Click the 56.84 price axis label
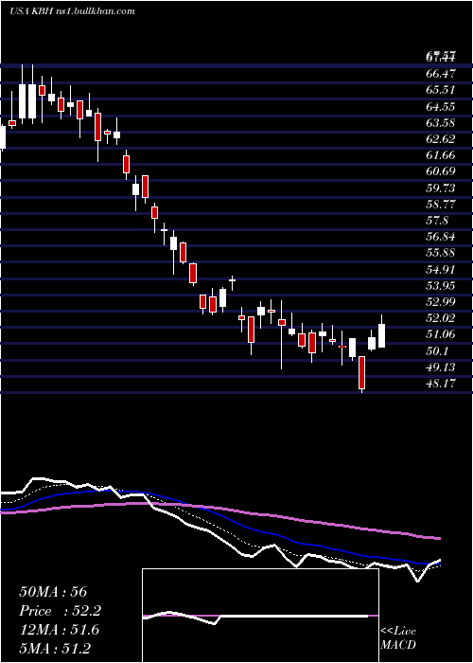The height and width of the screenshot is (663, 473). point(441,237)
